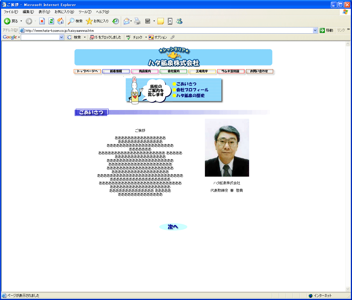Image resolution: width=352 pixels, height=300 pixels.
Task: Open the ファイル(F) menu
Action: click(11, 12)
